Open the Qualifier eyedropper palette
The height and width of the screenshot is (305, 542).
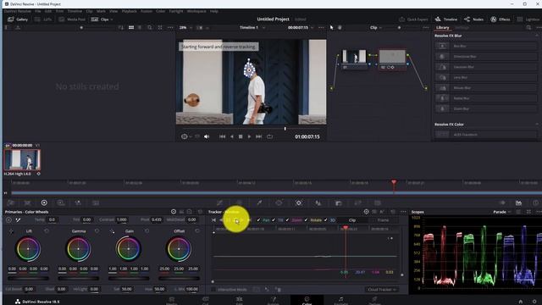(x=259, y=203)
